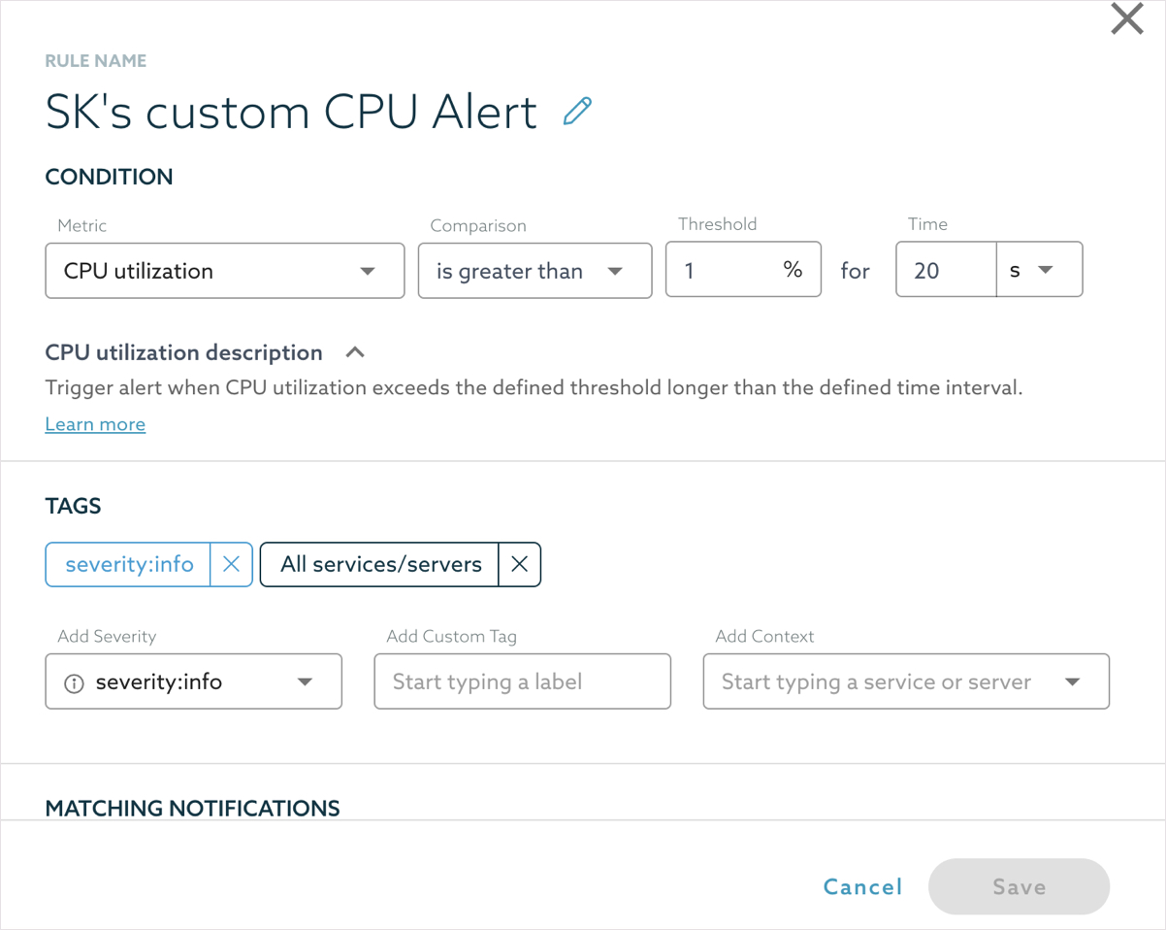Remove the All services/servers tag

click(x=520, y=564)
